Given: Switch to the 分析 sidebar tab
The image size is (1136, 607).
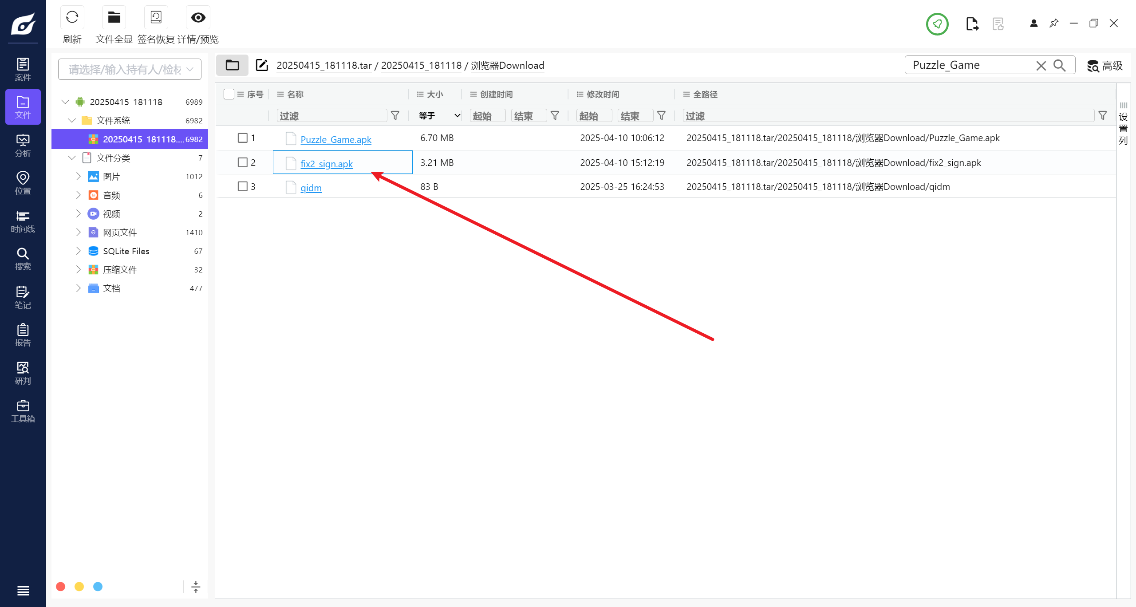Looking at the screenshot, I should [23, 146].
